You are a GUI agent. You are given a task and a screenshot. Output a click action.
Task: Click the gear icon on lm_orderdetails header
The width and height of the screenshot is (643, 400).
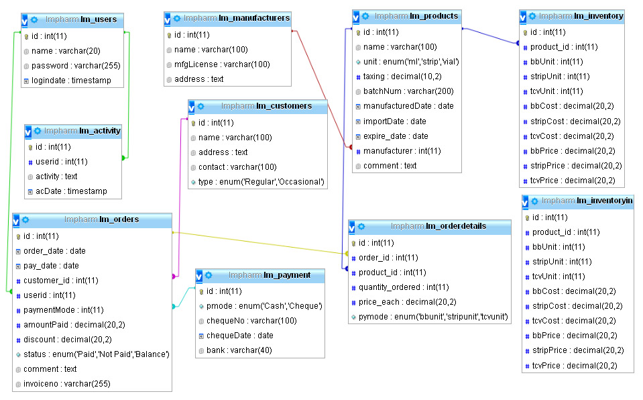pyautogui.click(x=362, y=227)
